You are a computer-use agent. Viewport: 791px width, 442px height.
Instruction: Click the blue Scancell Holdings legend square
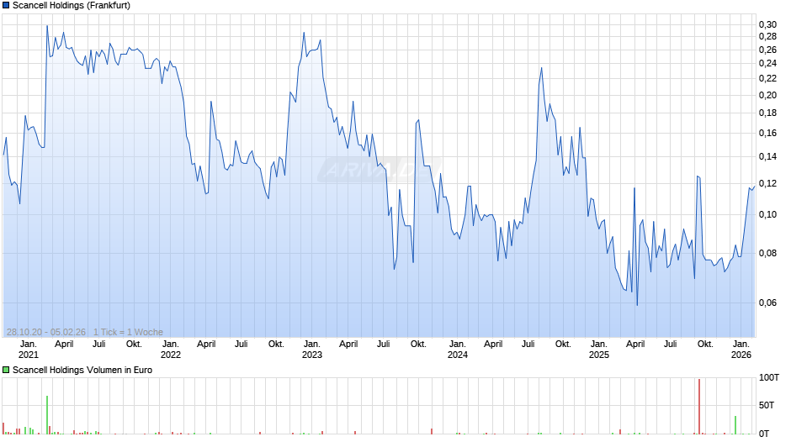6,6
